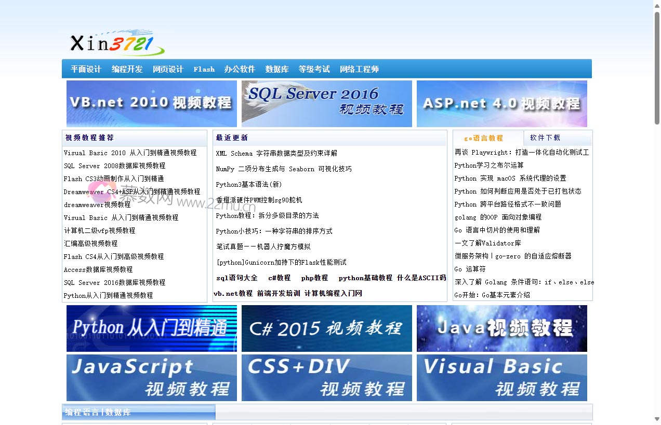661x425 pixels.
Task: Open the SQL Server 2016 视频教程 banner
Action: (326, 103)
